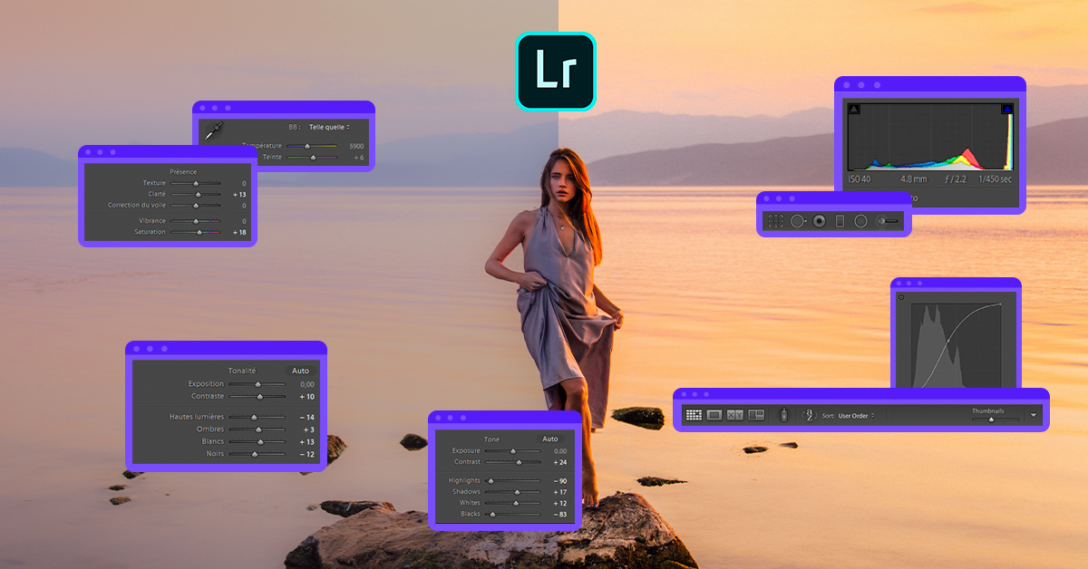
Task: Switch to Grid view in the bottom toolbar
Action: pyautogui.click(x=695, y=415)
